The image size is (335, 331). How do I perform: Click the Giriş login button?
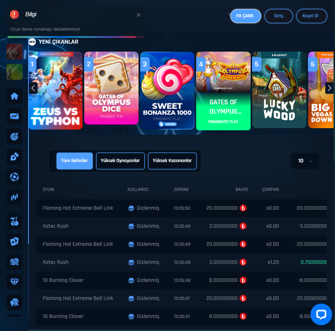(279, 16)
